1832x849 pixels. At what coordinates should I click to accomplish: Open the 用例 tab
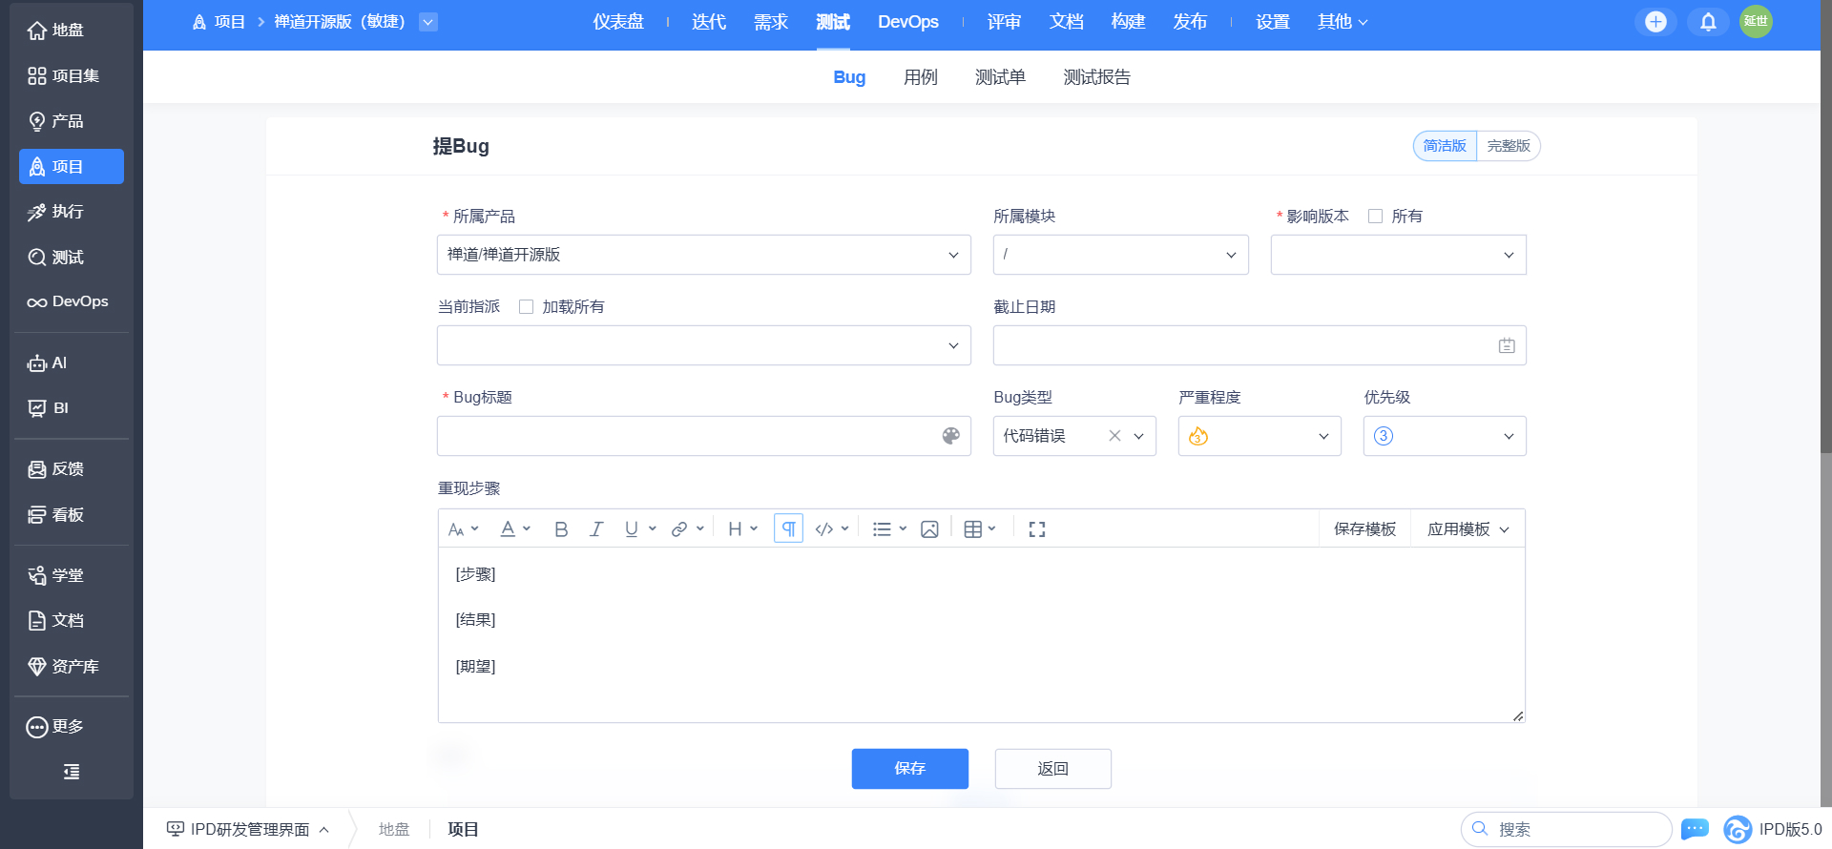tap(921, 77)
